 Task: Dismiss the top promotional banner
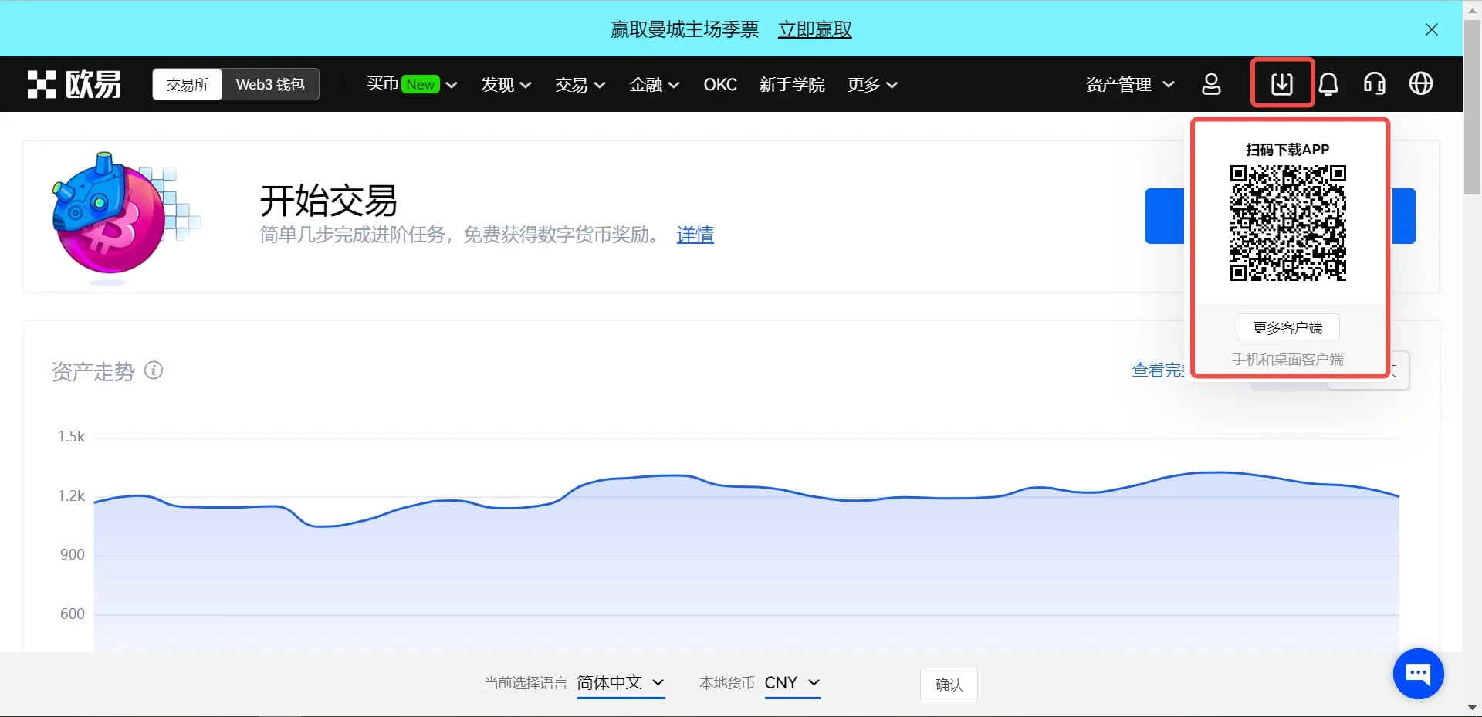(1431, 29)
